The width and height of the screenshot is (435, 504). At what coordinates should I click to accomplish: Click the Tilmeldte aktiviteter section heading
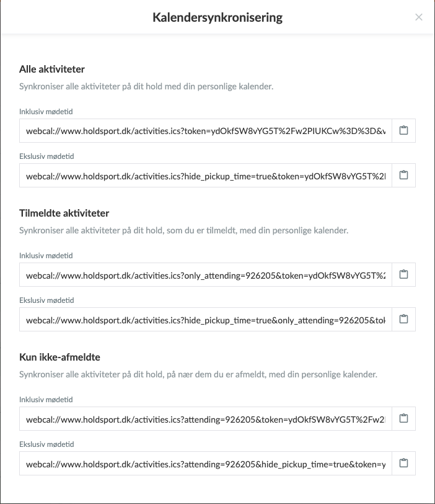[x=64, y=213]
